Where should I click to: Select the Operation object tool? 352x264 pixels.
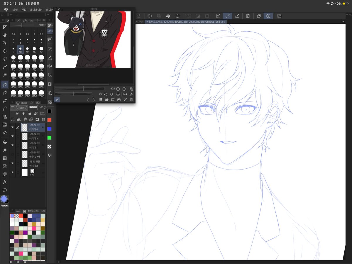tap(5, 43)
